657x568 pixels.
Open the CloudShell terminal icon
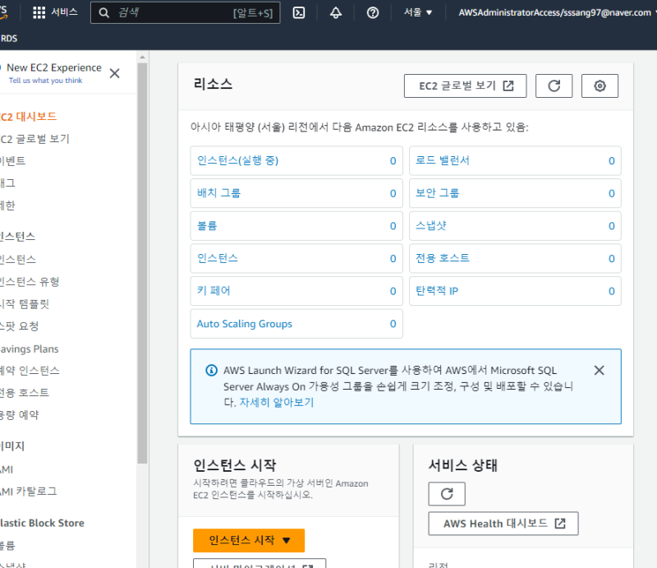pos(300,12)
